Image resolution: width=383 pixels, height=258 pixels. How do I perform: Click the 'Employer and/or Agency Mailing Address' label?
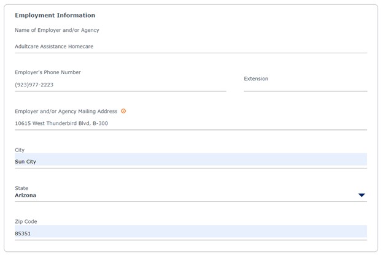pyautogui.click(x=66, y=112)
